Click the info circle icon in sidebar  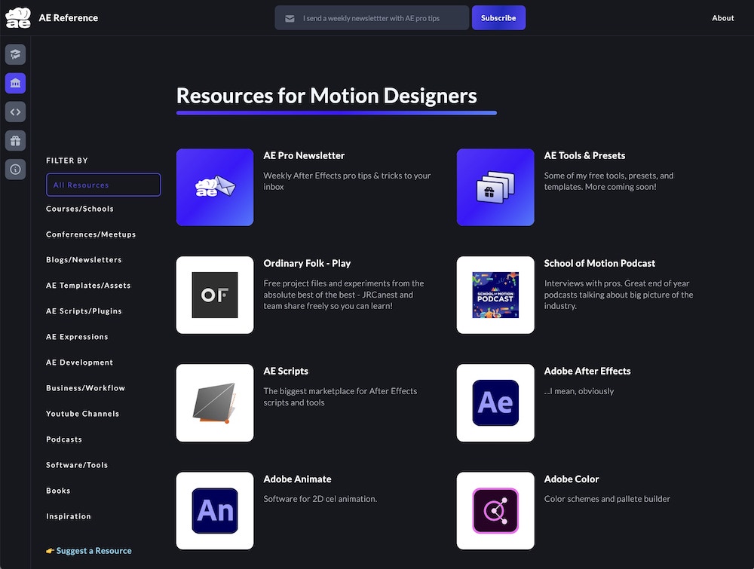[x=15, y=169]
